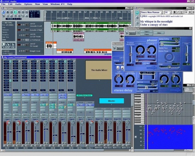This screenshot has width=195, height=156.
Task: Open the font size 14 dropdown
Action: click(x=170, y=12)
